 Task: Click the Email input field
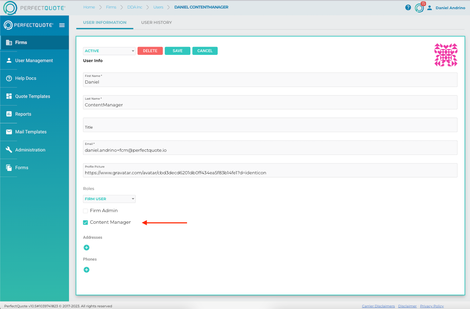point(270,148)
